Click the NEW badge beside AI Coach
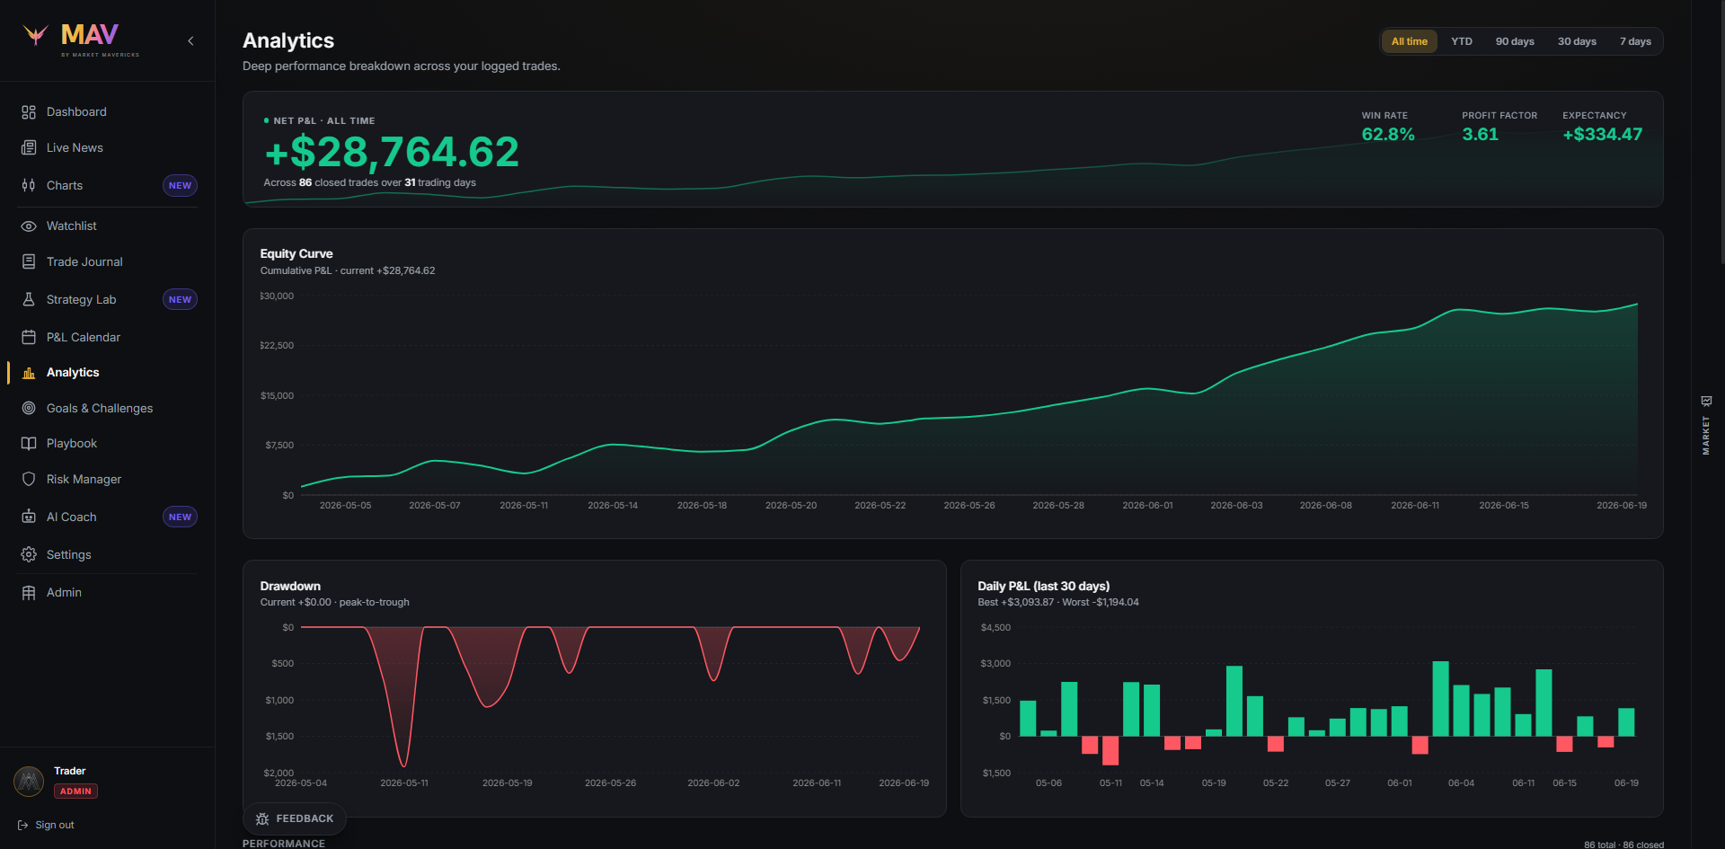Screen dimensions: 1725x849 click(180, 517)
